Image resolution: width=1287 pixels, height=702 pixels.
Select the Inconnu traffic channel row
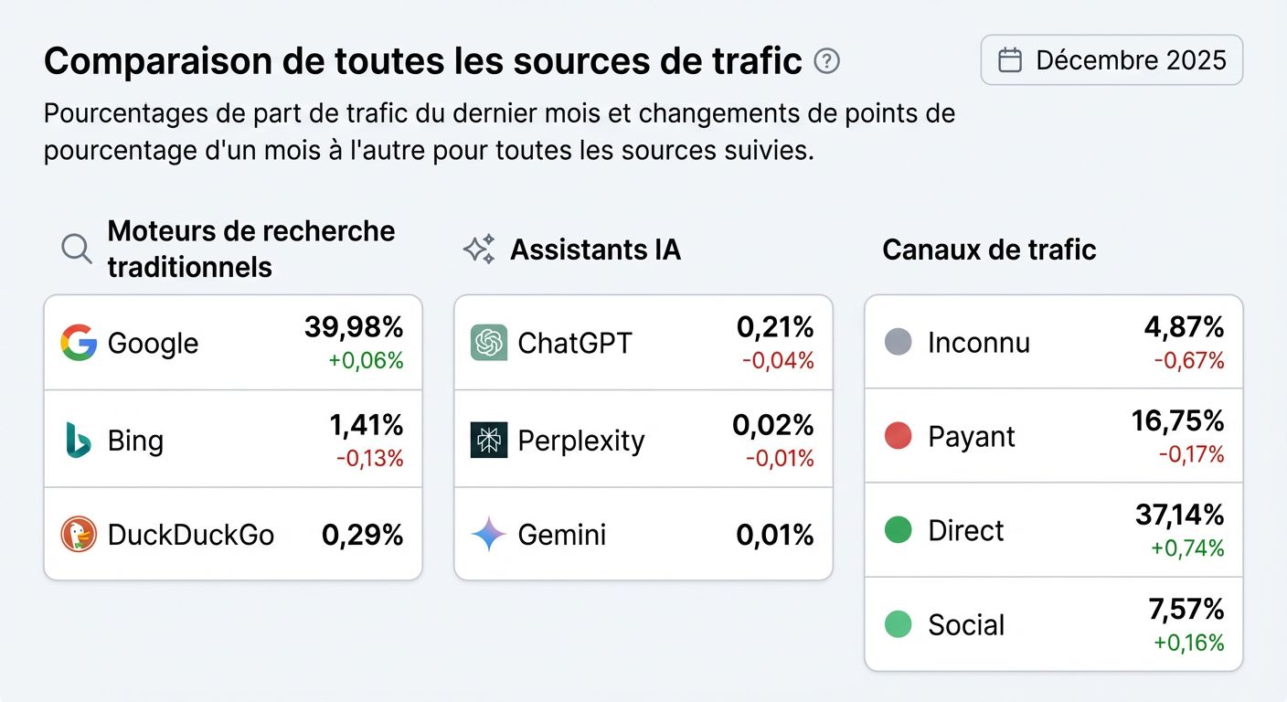tap(1053, 342)
